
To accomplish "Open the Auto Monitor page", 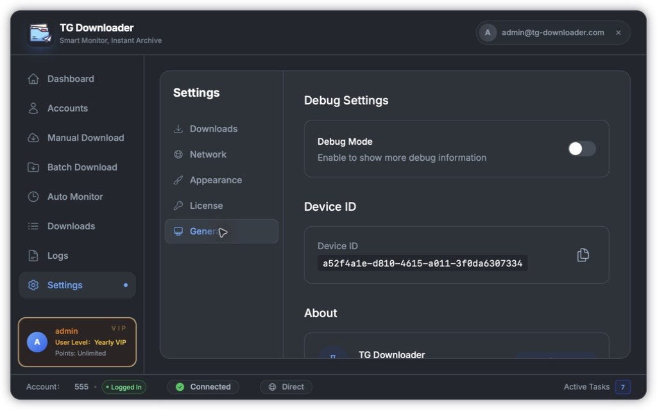I will click(77, 197).
